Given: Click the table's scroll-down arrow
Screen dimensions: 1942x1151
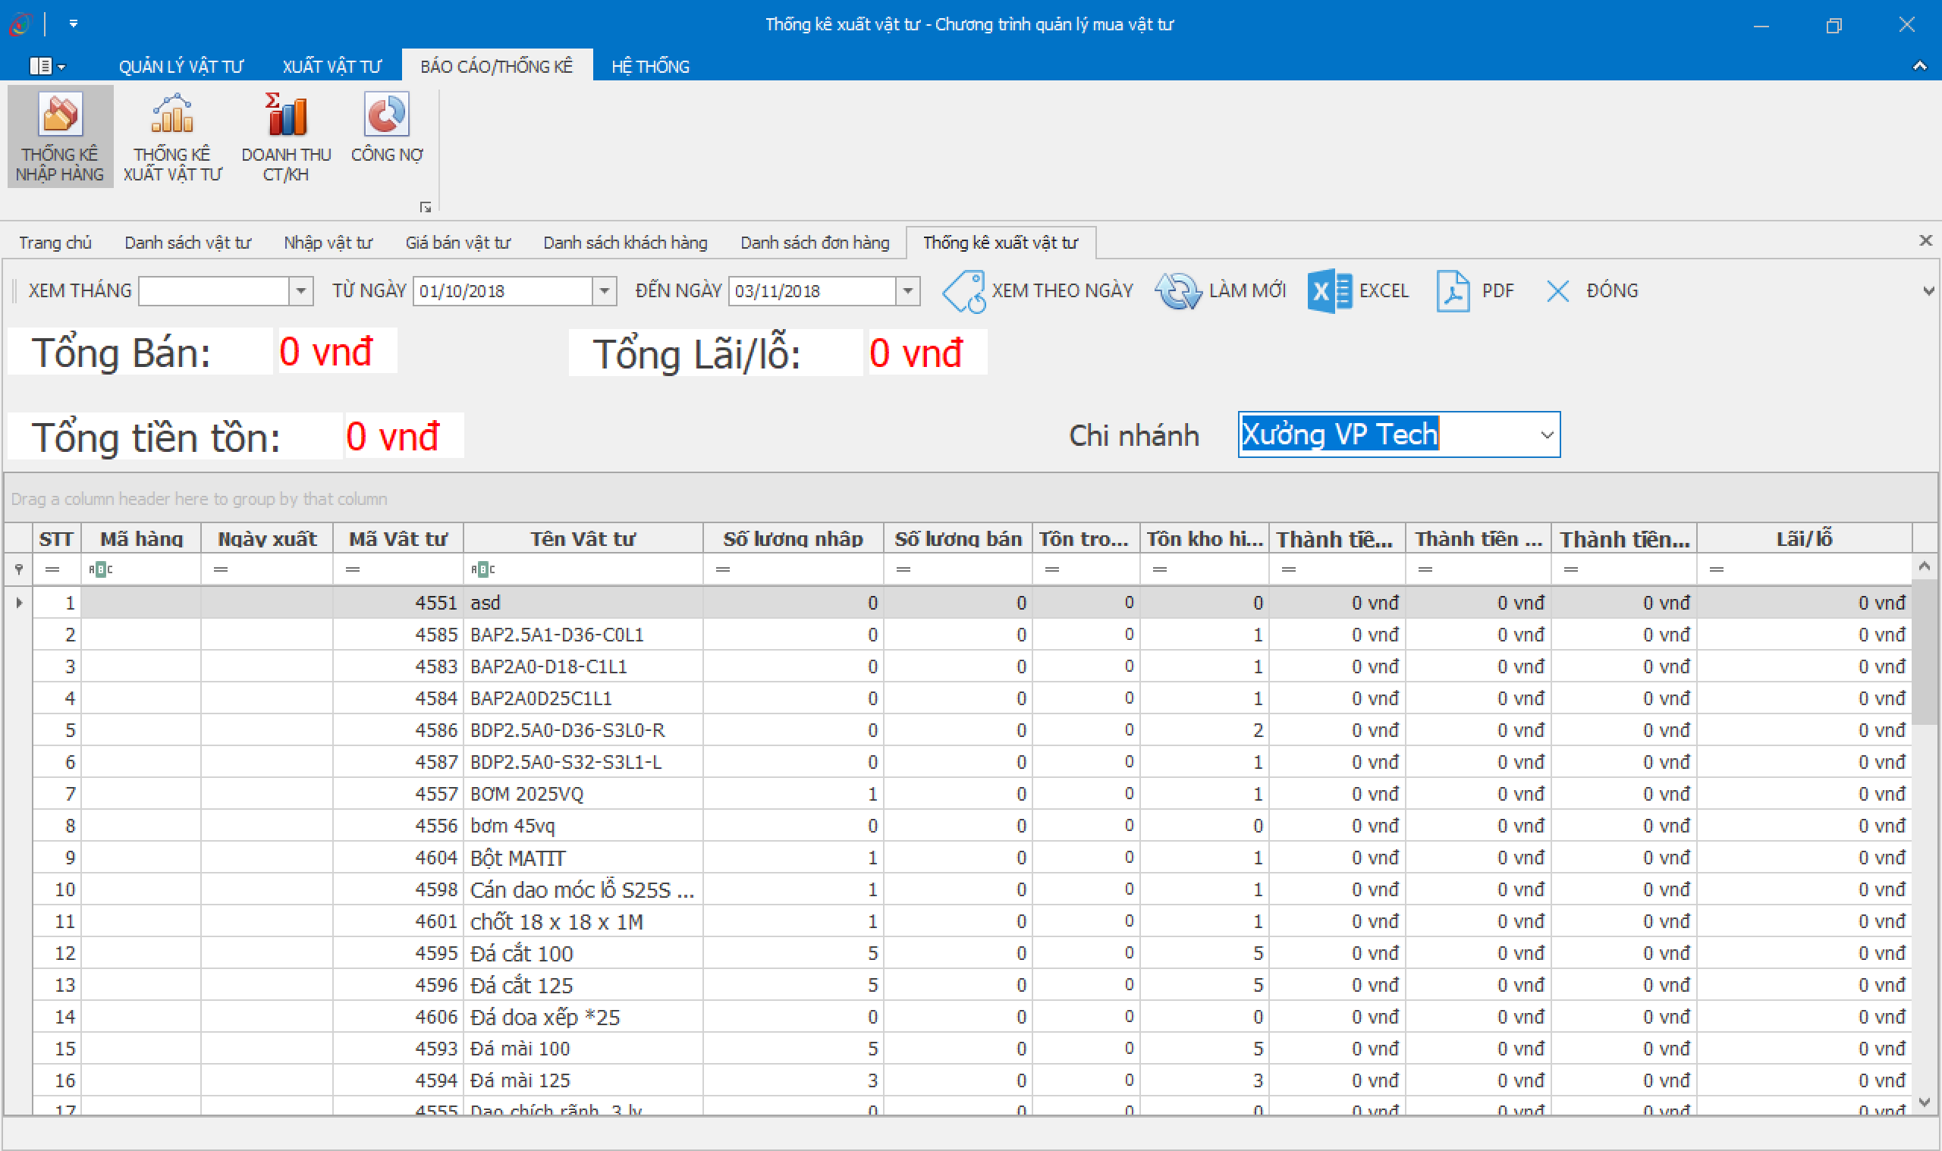Looking at the screenshot, I should [1924, 1102].
